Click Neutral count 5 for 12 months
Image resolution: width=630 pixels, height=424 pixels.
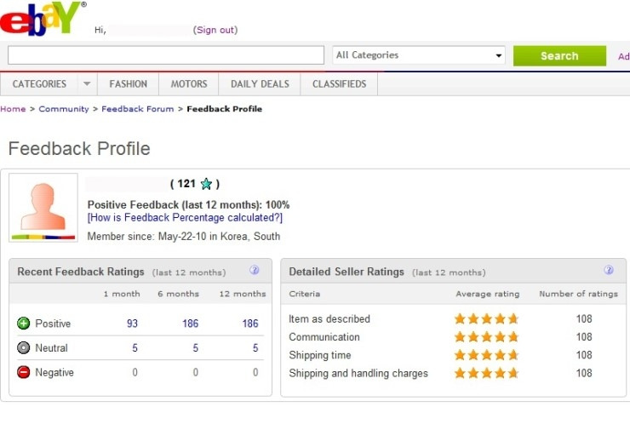(255, 348)
